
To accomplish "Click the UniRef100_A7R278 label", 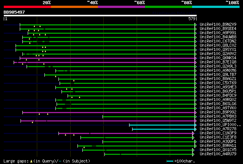I will (218, 129).
